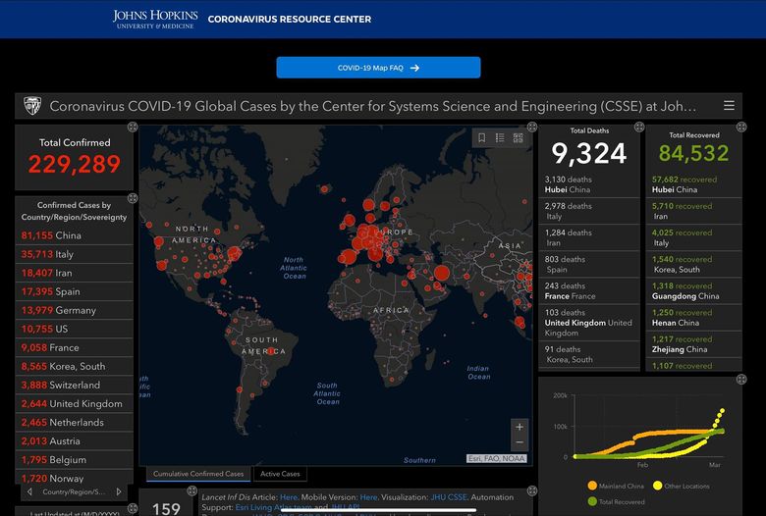This screenshot has width=766, height=516.
Task: Click the Johns Hopkins University & Medicine logo
Action: point(155,19)
